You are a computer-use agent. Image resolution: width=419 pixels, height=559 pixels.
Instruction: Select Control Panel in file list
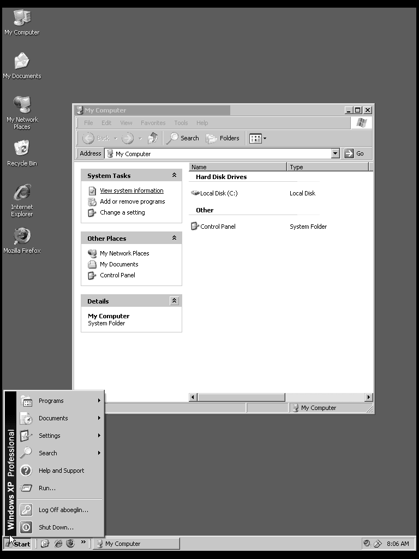(x=213, y=227)
